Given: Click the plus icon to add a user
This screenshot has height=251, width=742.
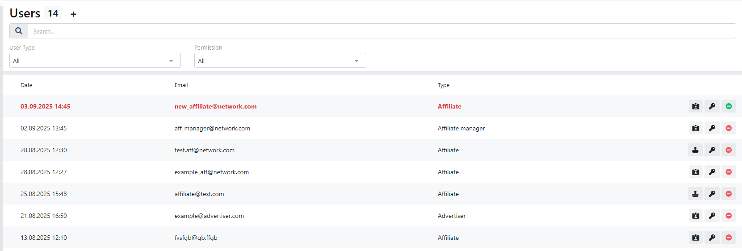Looking at the screenshot, I should 74,14.
